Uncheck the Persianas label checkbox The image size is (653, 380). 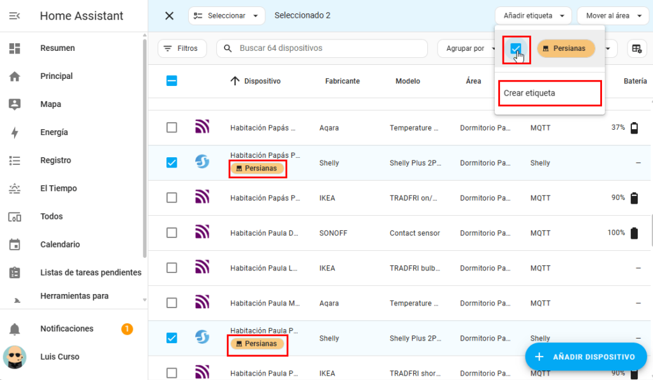coord(516,48)
